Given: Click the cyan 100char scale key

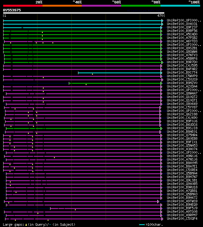Looking at the screenshot, I should (x=142, y=225).
